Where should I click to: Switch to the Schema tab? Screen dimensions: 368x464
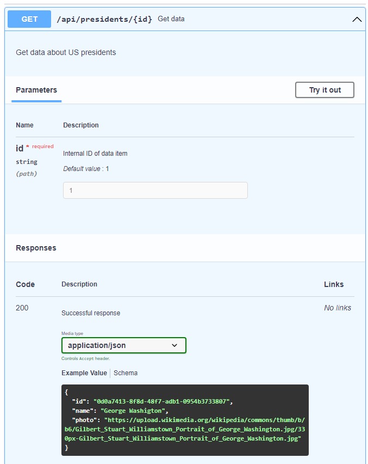pos(126,373)
